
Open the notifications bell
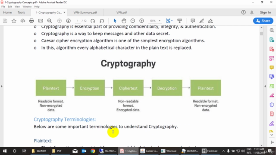[252, 12]
